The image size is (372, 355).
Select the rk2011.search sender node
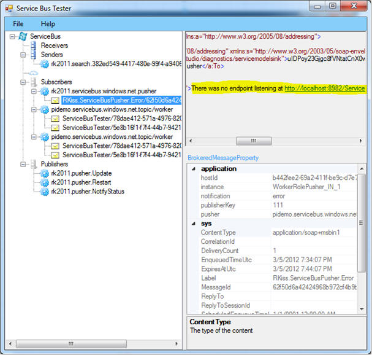tap(116, 64)
